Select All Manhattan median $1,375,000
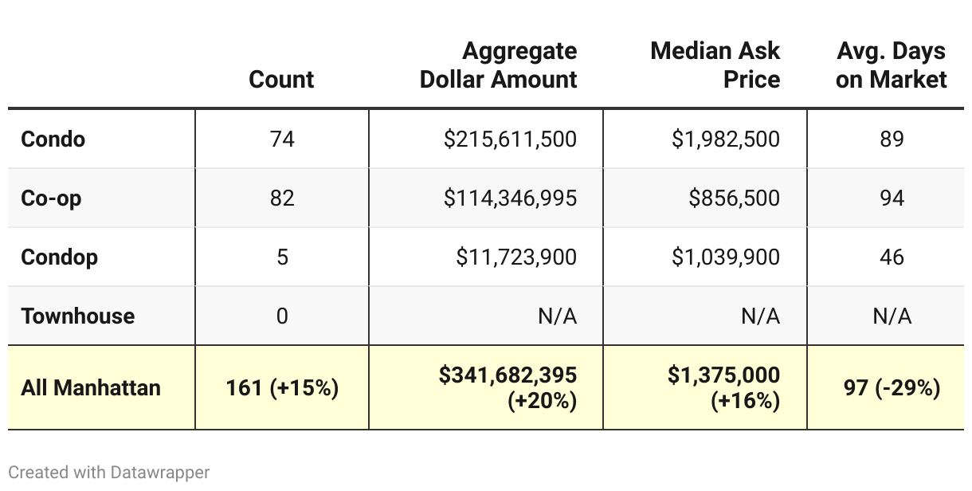This screenshot has width=972, height=491. [x=723, y=375]
